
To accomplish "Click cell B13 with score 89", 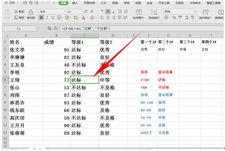I will pos(56,133).
